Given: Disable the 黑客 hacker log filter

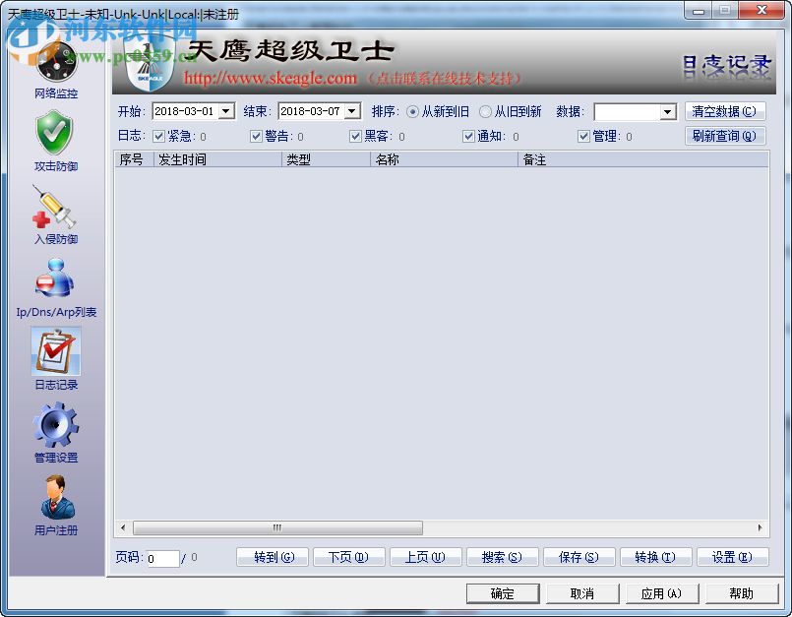Looking at the screenshot, I should (356, 136).
